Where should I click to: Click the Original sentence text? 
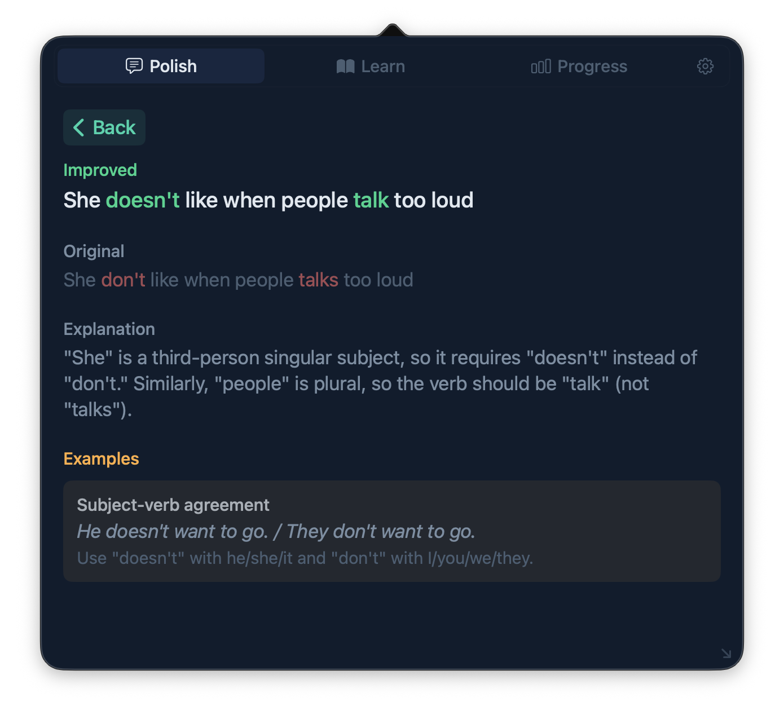239,280
